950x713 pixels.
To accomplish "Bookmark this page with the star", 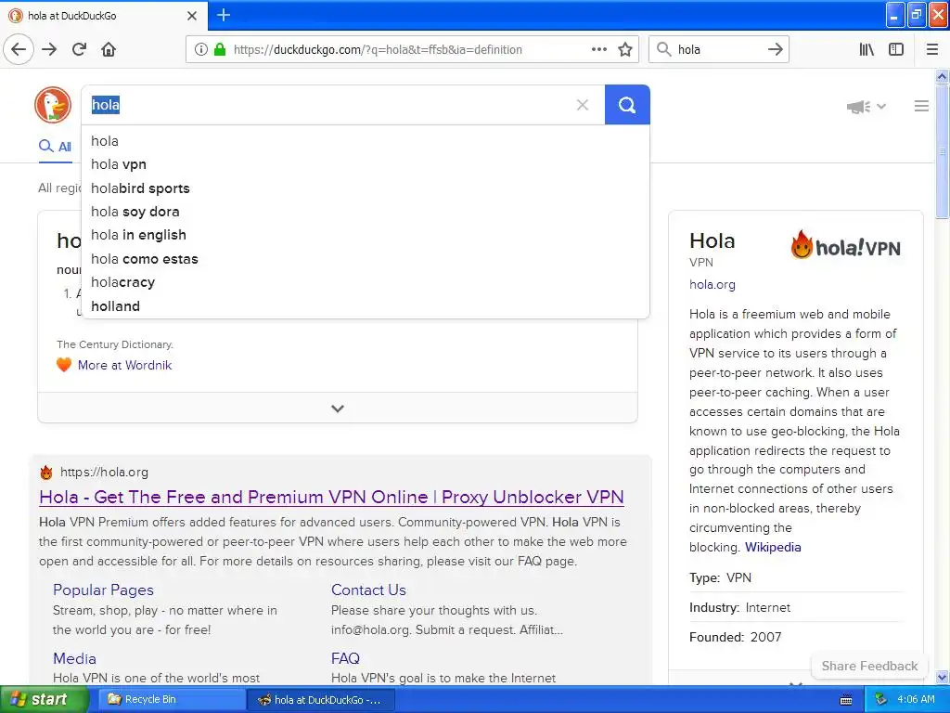I will (625, 49).
